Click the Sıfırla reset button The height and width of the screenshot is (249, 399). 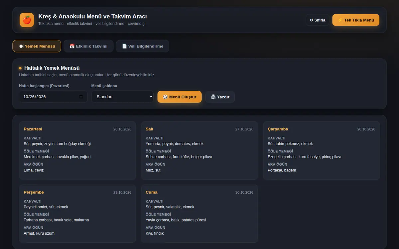pyautogui.click(x=318, y=20)
